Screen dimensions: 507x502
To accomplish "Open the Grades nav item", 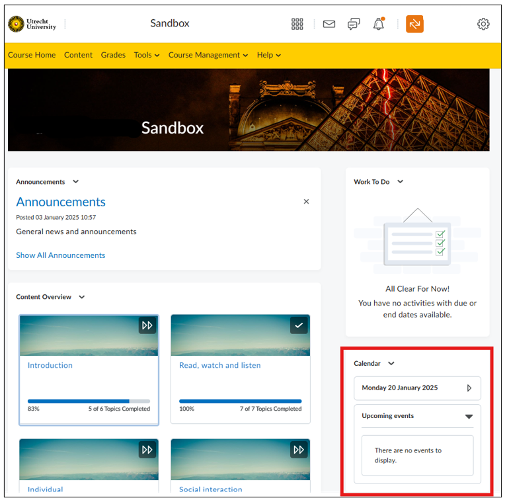I will click(113, 55).
